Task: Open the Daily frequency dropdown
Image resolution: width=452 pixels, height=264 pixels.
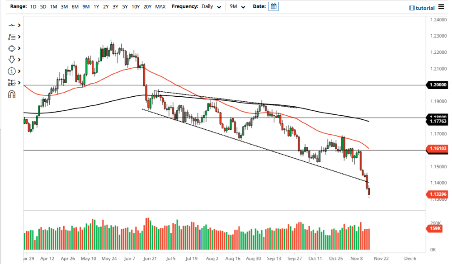Action: click(x=211, y=7)
